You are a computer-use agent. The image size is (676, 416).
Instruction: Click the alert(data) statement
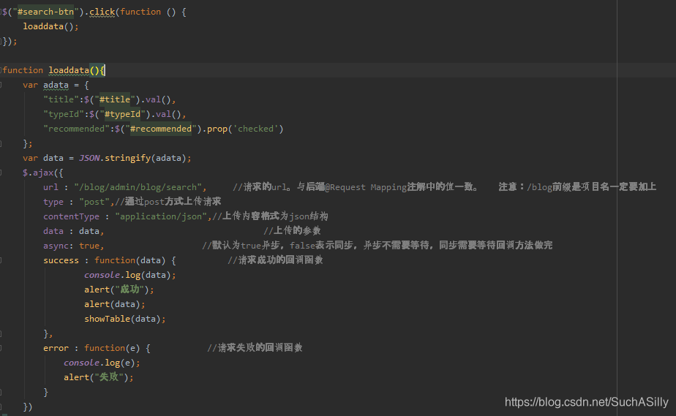point(115,304)
